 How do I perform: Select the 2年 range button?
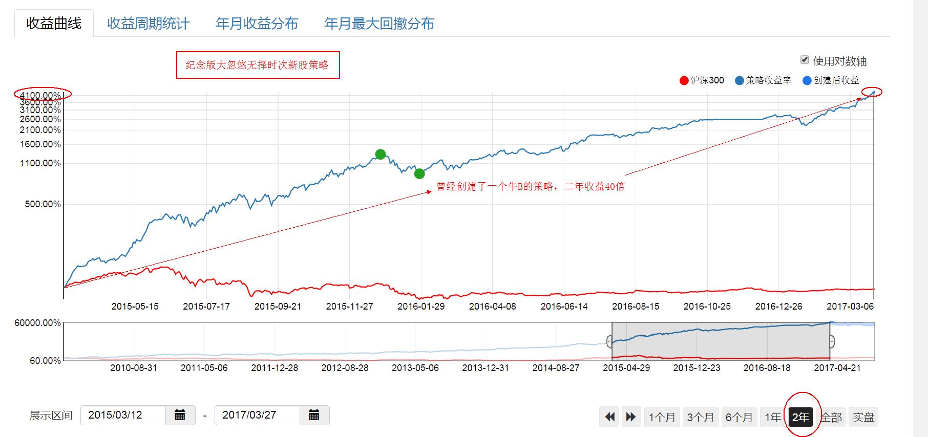pyautogui.click(x=800, y=417)
